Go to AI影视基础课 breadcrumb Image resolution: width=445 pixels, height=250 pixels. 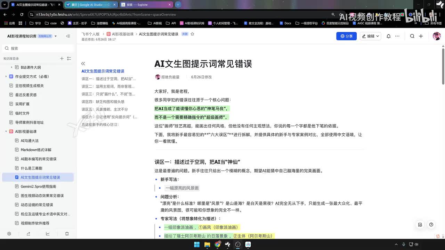(120, 34)
